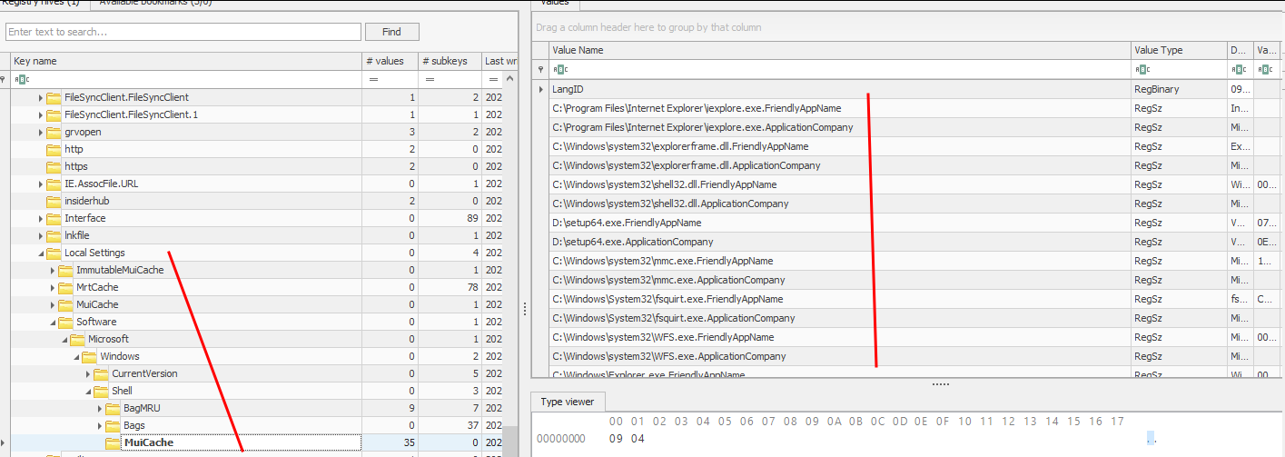1285x457 pixels.
Task: Expand the CurrentVersion key
Action: tap(87, 373)
